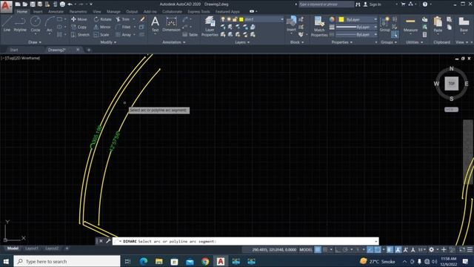Activate the Trim command

[123, 19]
